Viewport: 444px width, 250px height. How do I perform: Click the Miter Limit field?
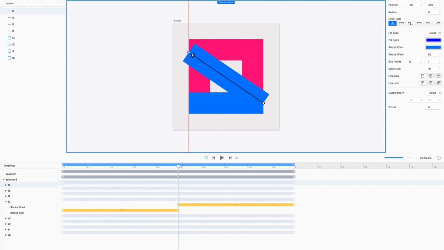click(434, 69)
